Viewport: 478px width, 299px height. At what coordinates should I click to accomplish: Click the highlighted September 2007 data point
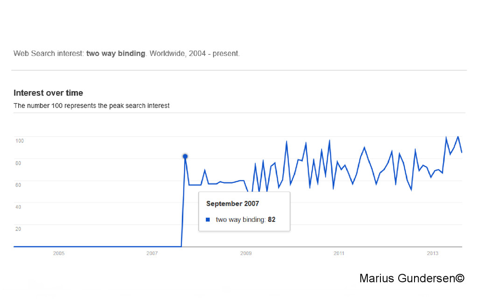185,157
